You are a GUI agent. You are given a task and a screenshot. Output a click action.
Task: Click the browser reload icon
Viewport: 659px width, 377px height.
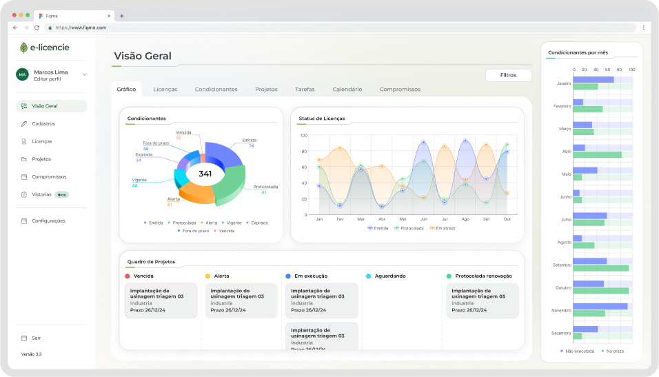37,28
